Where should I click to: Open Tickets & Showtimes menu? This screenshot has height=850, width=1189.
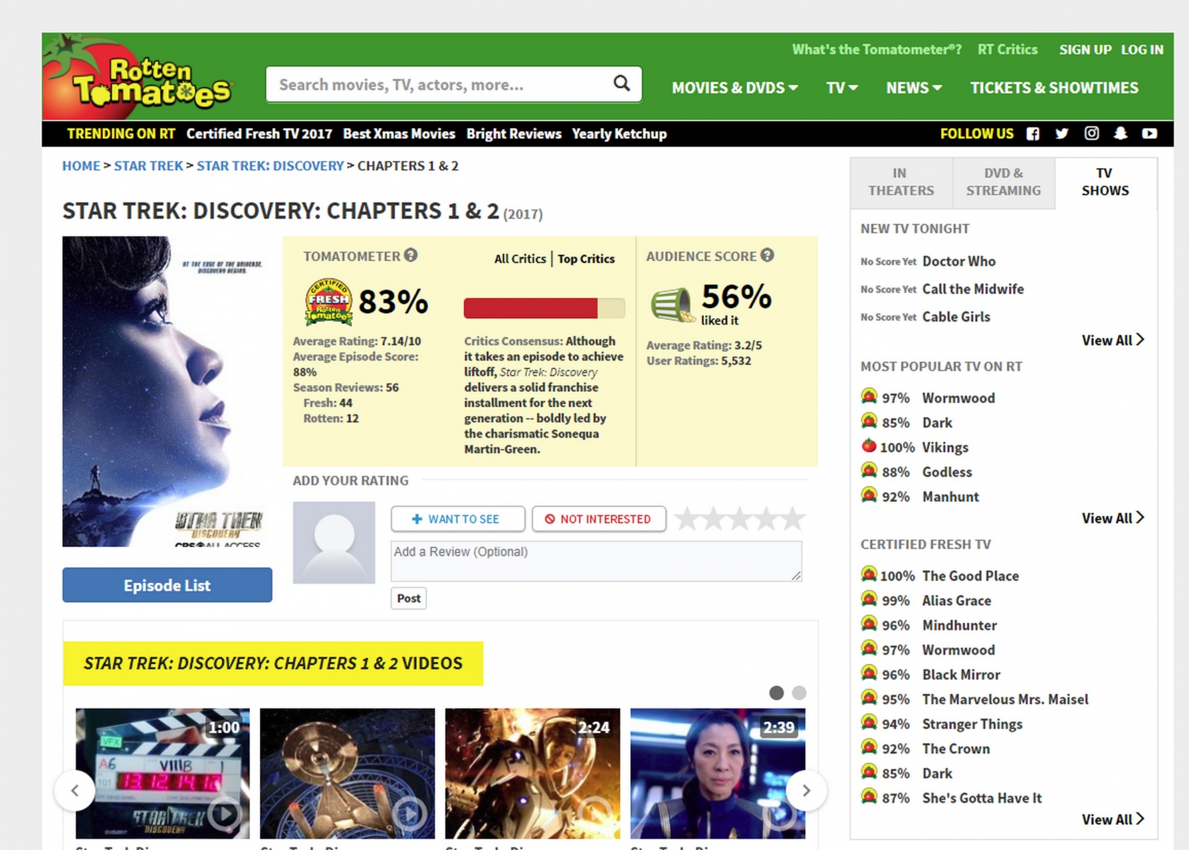(1054, 88)
